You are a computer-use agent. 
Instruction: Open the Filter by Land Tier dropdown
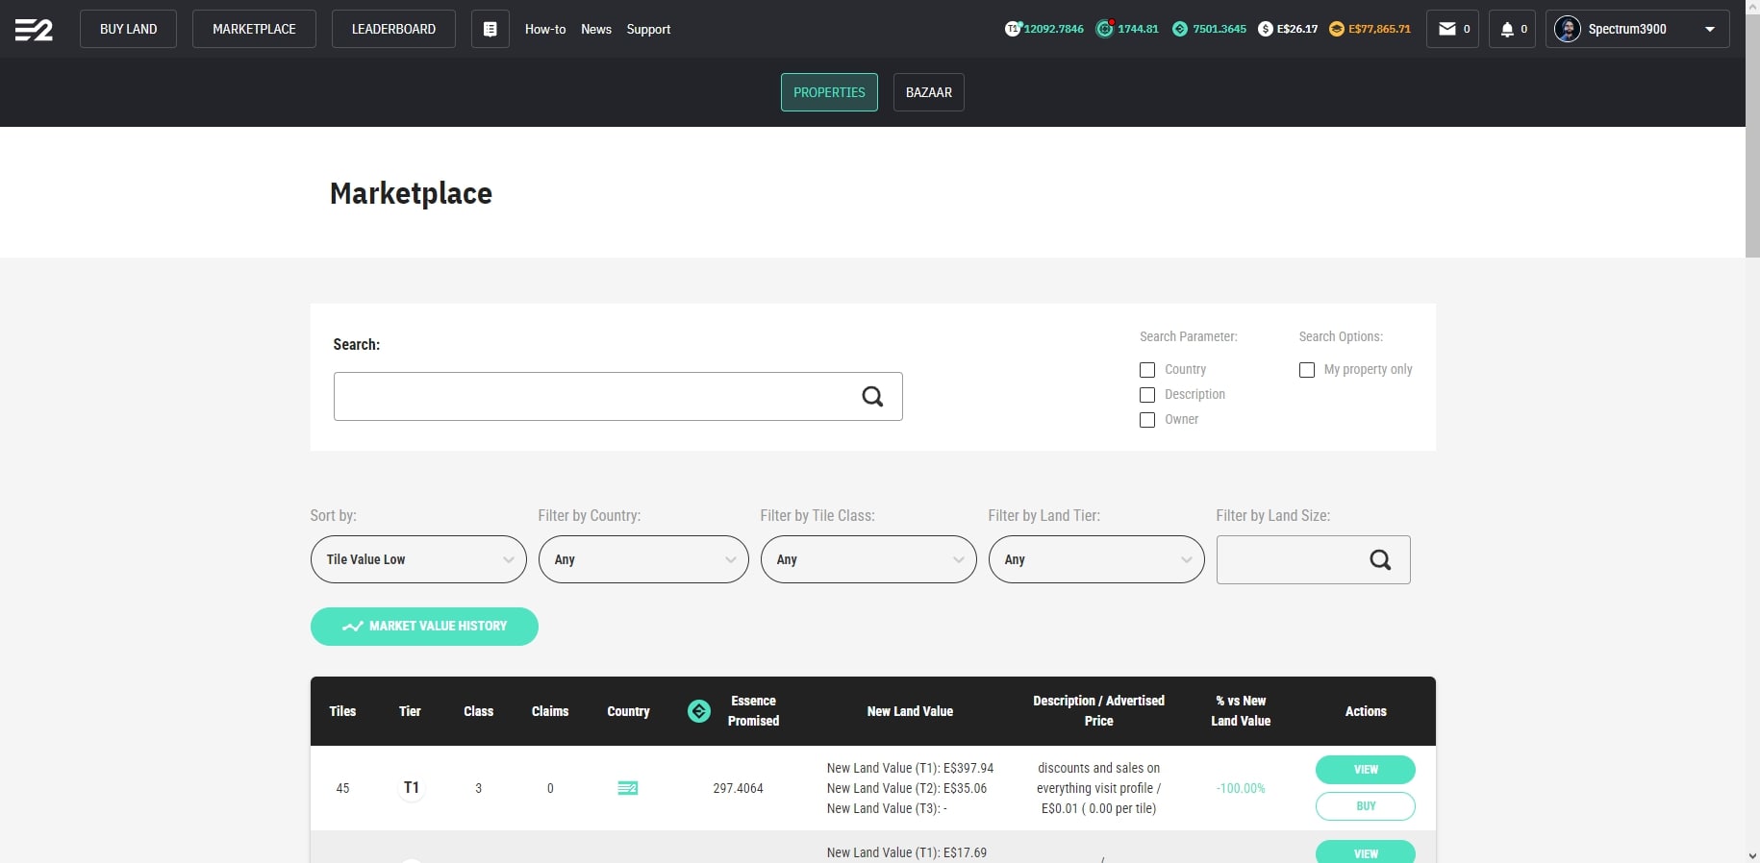coord(1095,559)
